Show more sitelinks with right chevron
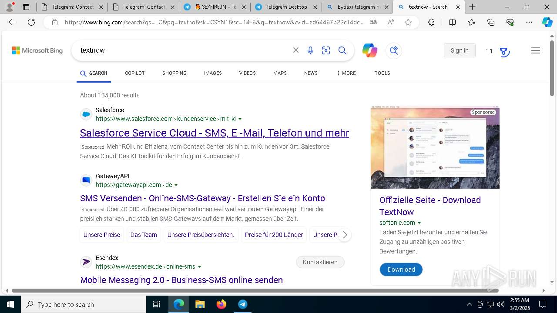The width and height of the screenshot is (557, 313). (345, 235)
